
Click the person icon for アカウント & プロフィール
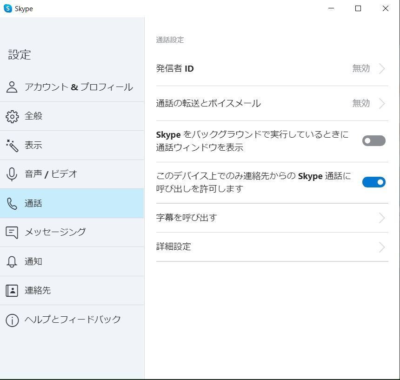12,87
